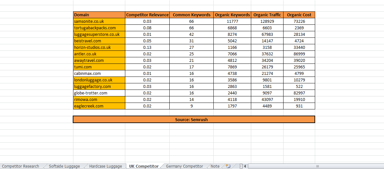
Task: Select the UK Competitor sheet tab
Action: (144, 166)
